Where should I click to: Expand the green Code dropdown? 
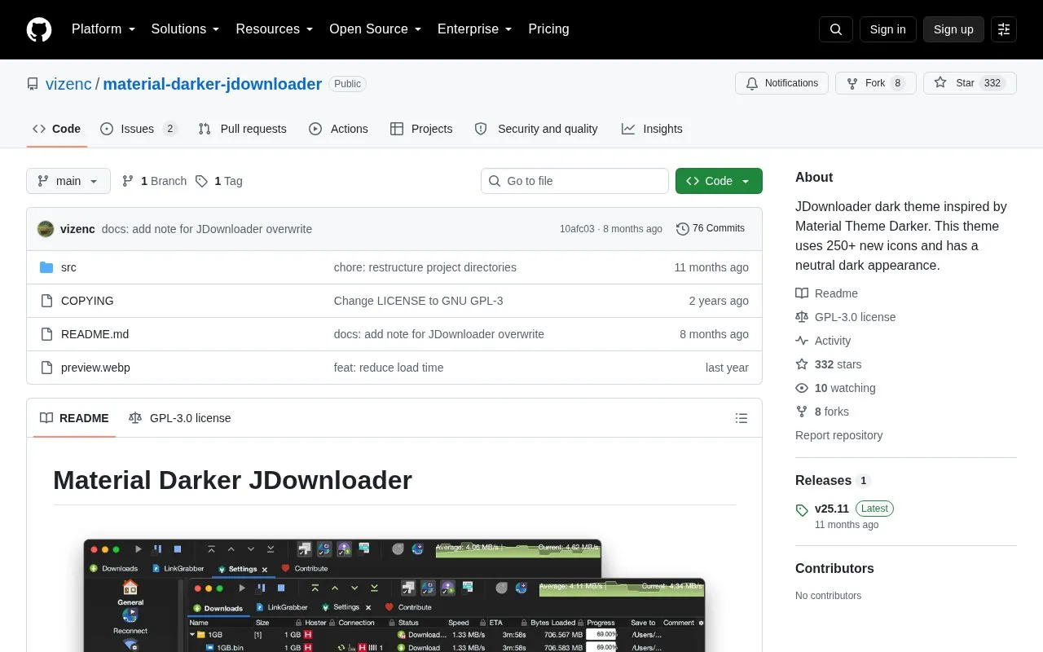coord(719,181)
